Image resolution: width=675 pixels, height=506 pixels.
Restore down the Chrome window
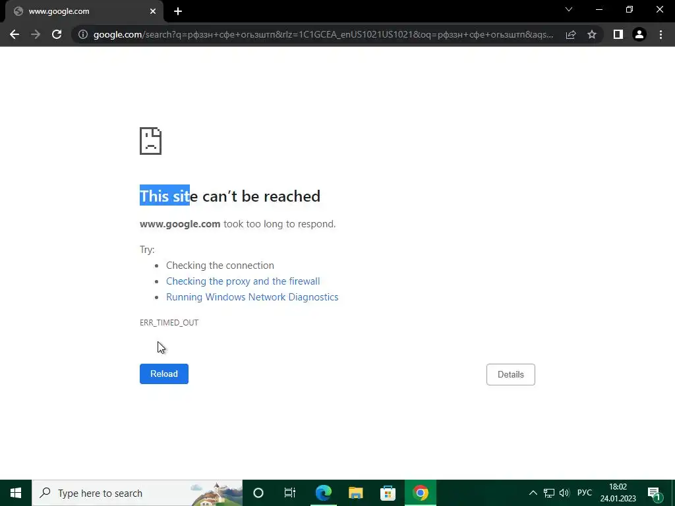pyautogui.click(x=630, y=9)
